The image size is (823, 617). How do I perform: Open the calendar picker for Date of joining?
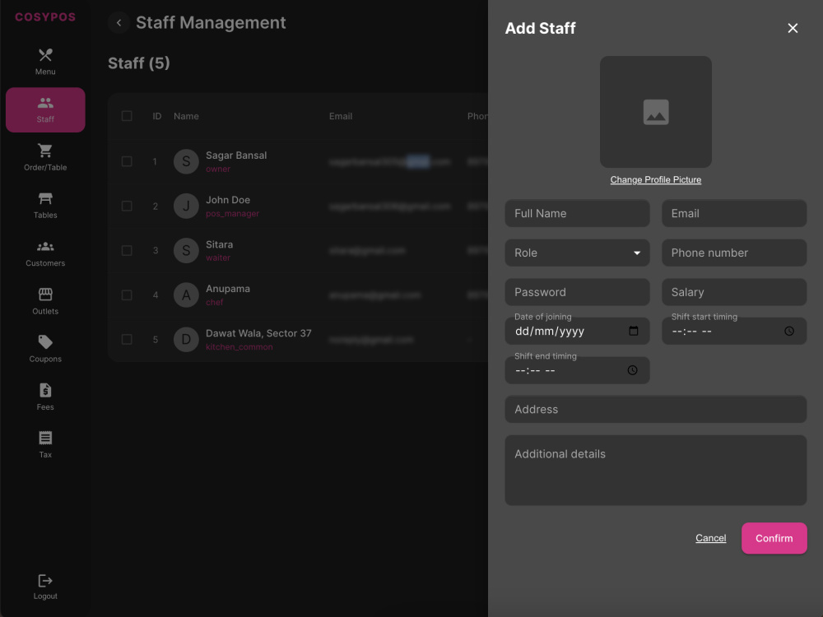pos(634,331)
